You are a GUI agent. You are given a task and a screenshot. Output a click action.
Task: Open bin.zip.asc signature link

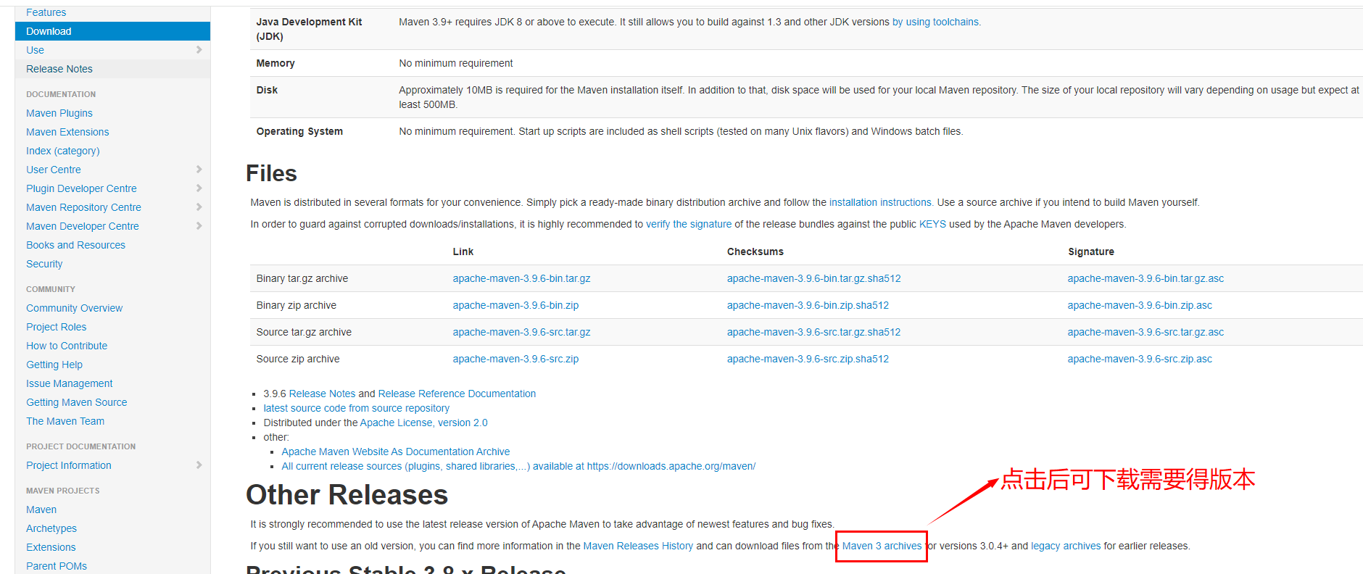tap(1140, 305)
